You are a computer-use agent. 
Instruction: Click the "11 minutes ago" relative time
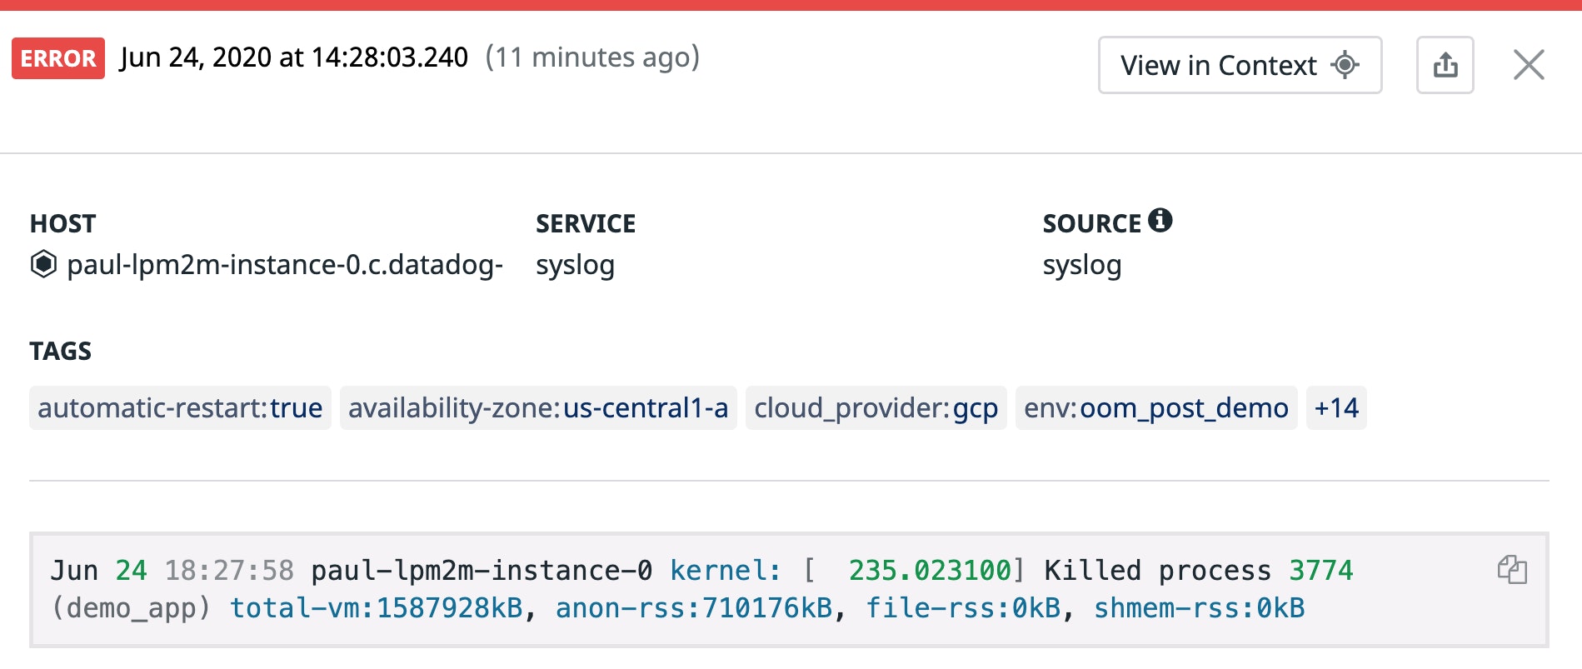pos(592,57)
